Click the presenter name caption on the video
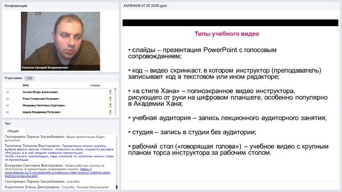 click(x=45, y=68)
